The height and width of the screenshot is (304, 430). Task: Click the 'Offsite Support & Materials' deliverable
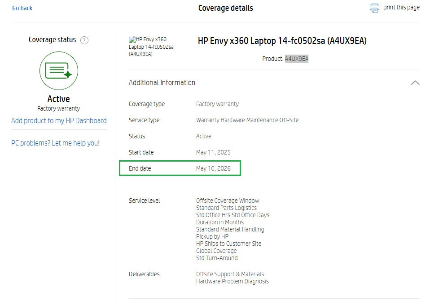230,274
